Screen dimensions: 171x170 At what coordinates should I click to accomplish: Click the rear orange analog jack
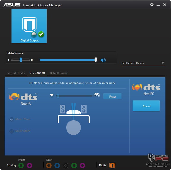point(49,165)
